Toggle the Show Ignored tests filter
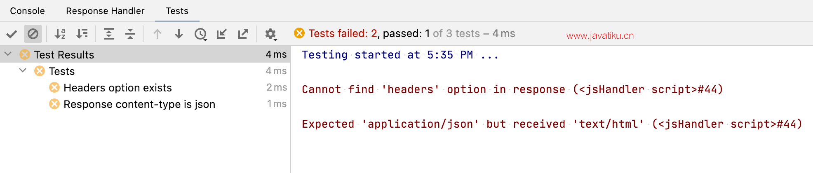The image size is (813, 173). (33, 34)
